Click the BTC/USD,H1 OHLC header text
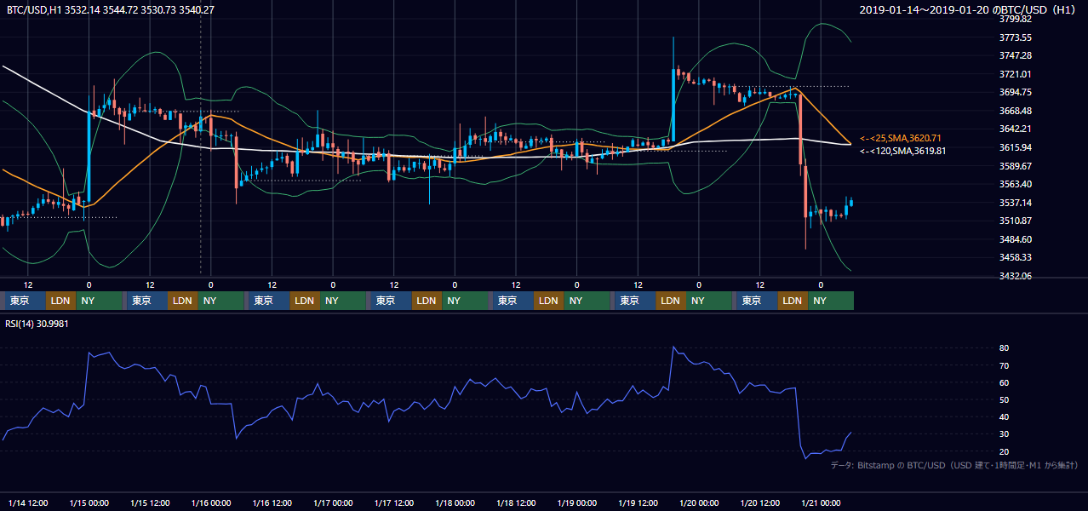This screenshot has height=511, width=1088. 111,10
